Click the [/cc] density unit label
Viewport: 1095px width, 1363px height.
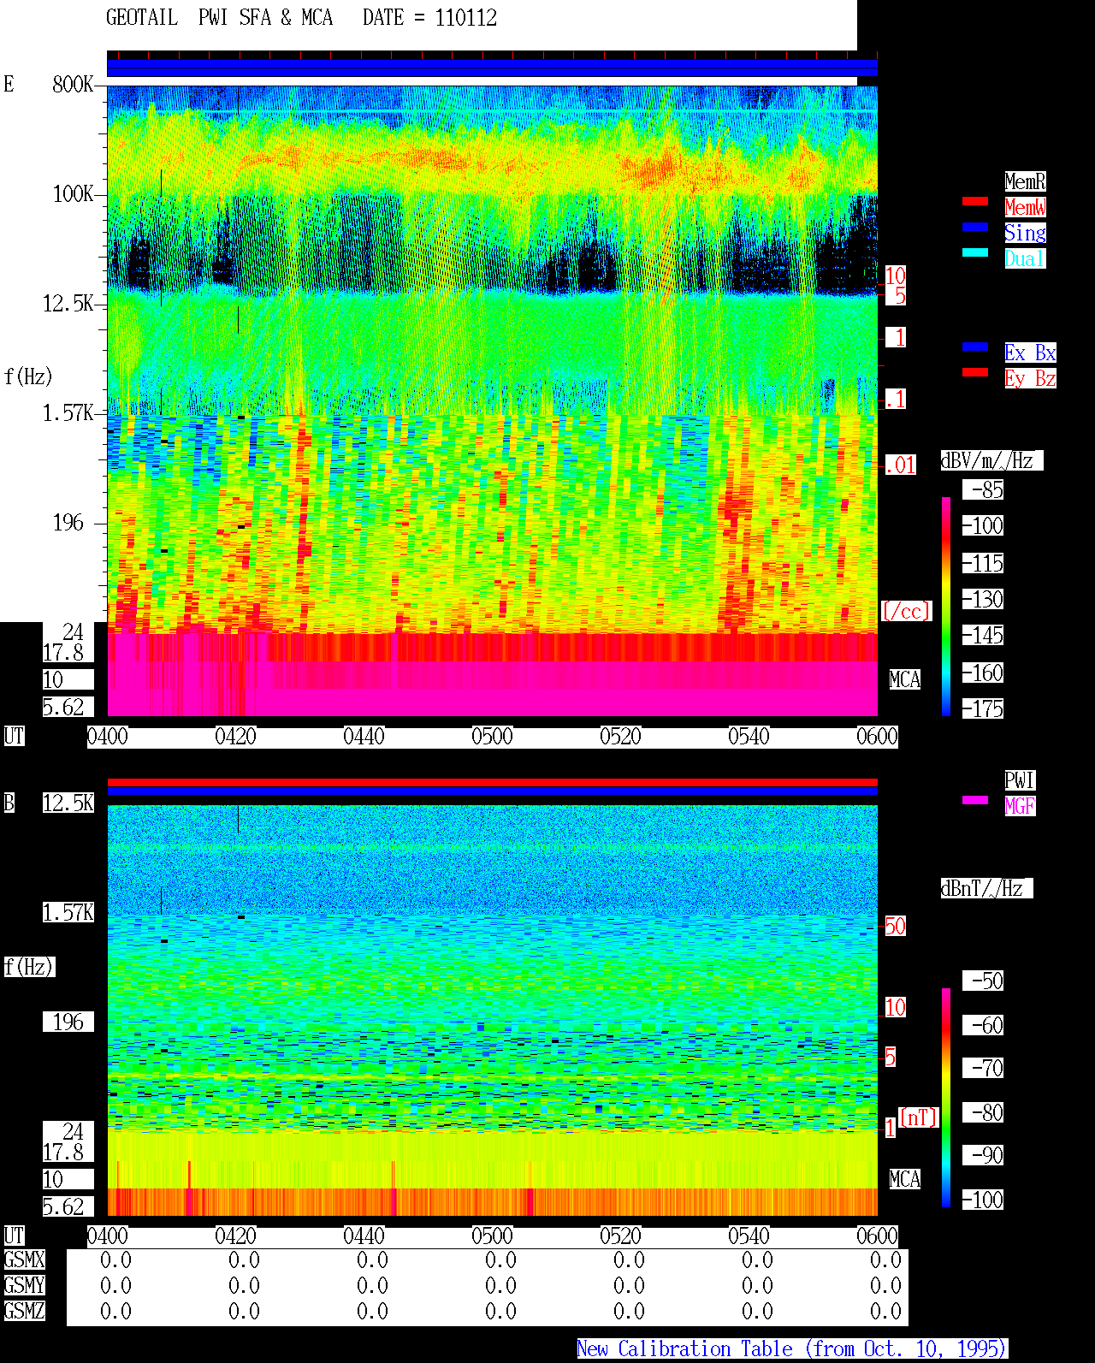[906, 611]
